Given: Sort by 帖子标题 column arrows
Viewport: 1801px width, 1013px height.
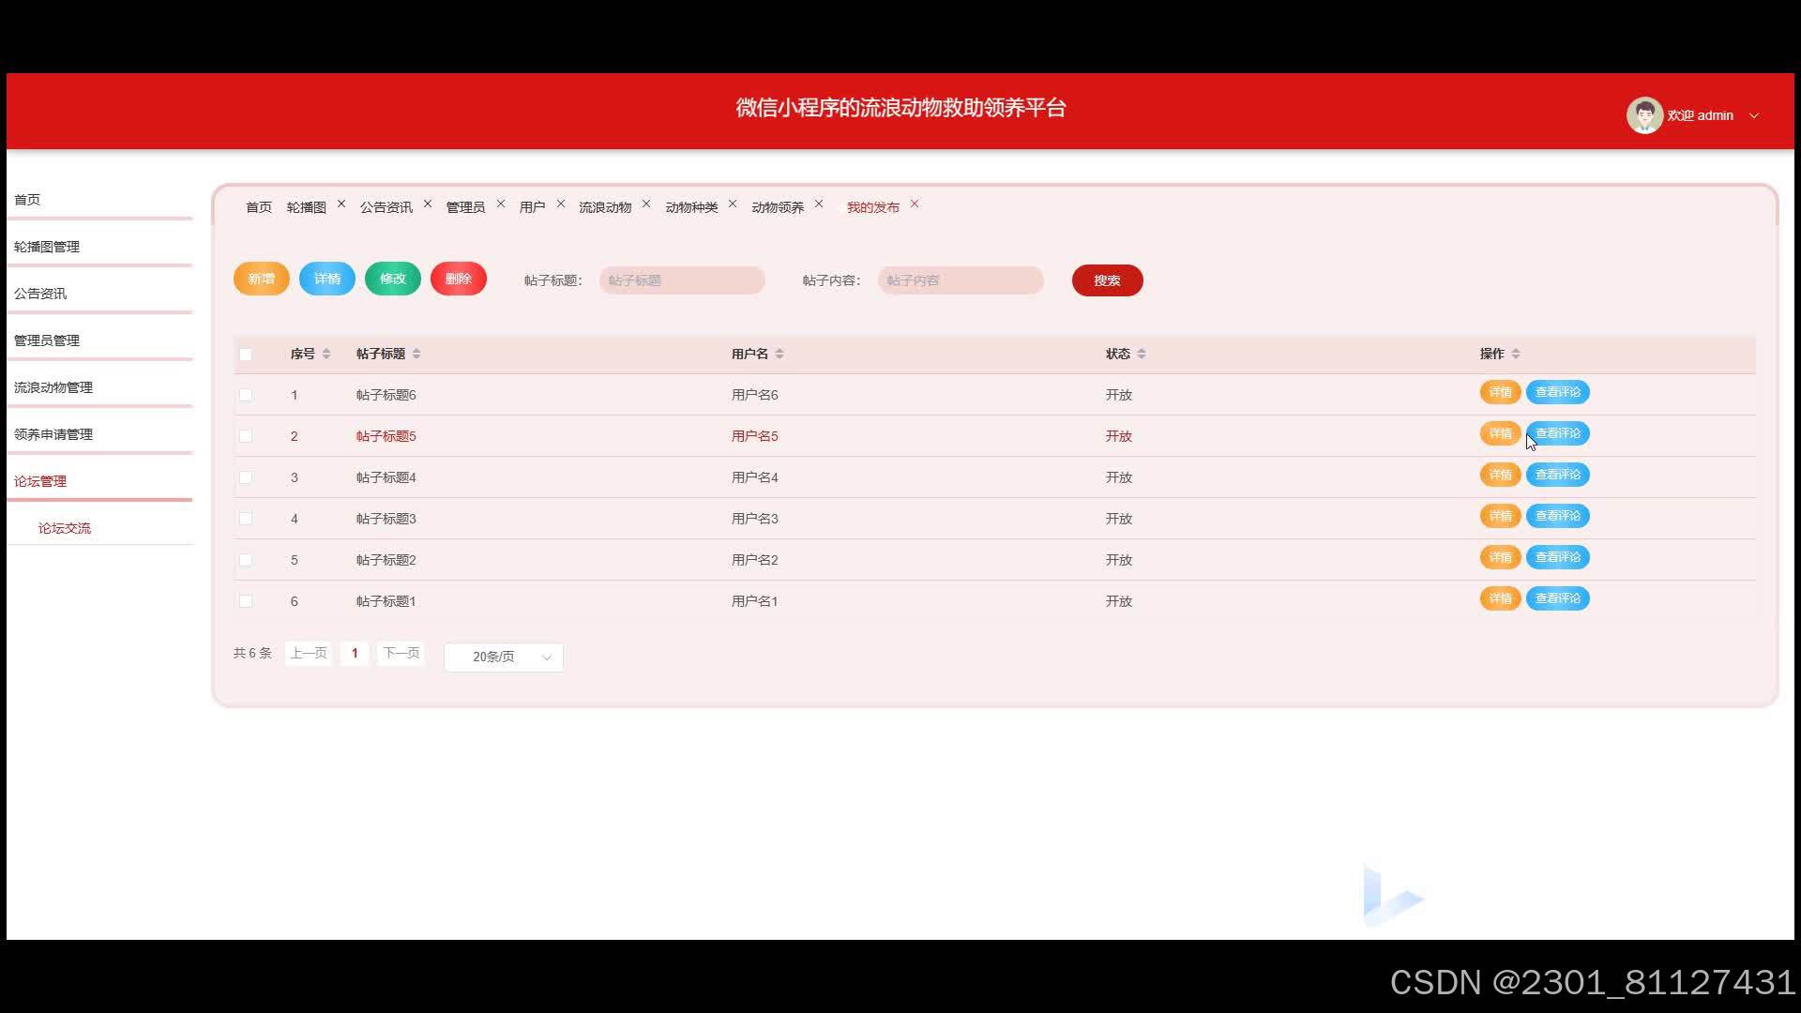Looking at the screenshot, I should click(x=416, y=354).
